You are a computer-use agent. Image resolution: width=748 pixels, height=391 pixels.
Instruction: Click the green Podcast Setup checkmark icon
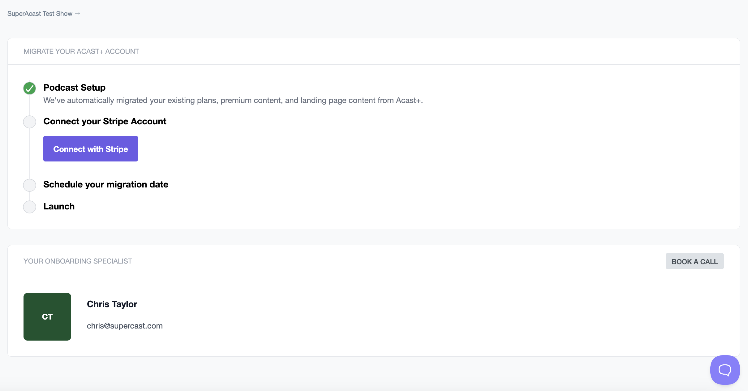click(x=30, y=88)
